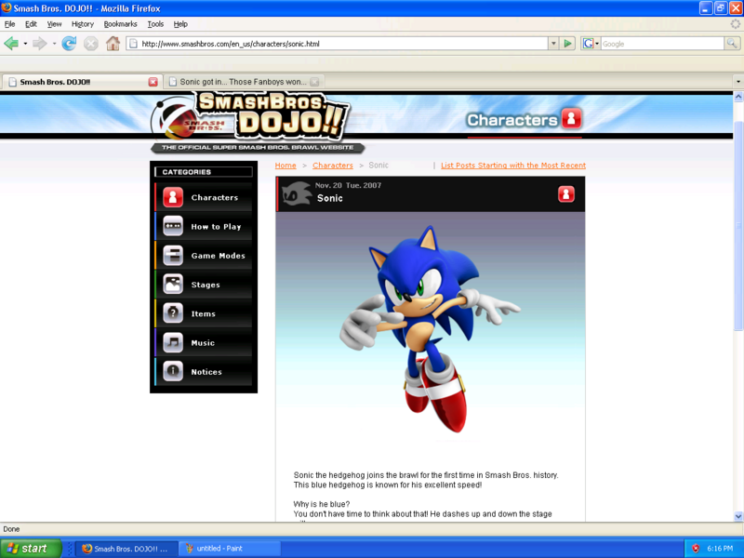744x558 pixels.
Task: Open Notices category label
Action: [x=206, y=371]
